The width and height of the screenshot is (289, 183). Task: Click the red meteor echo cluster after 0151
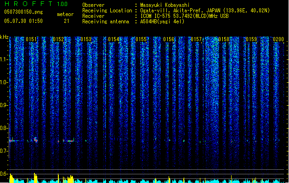(35, 140)
